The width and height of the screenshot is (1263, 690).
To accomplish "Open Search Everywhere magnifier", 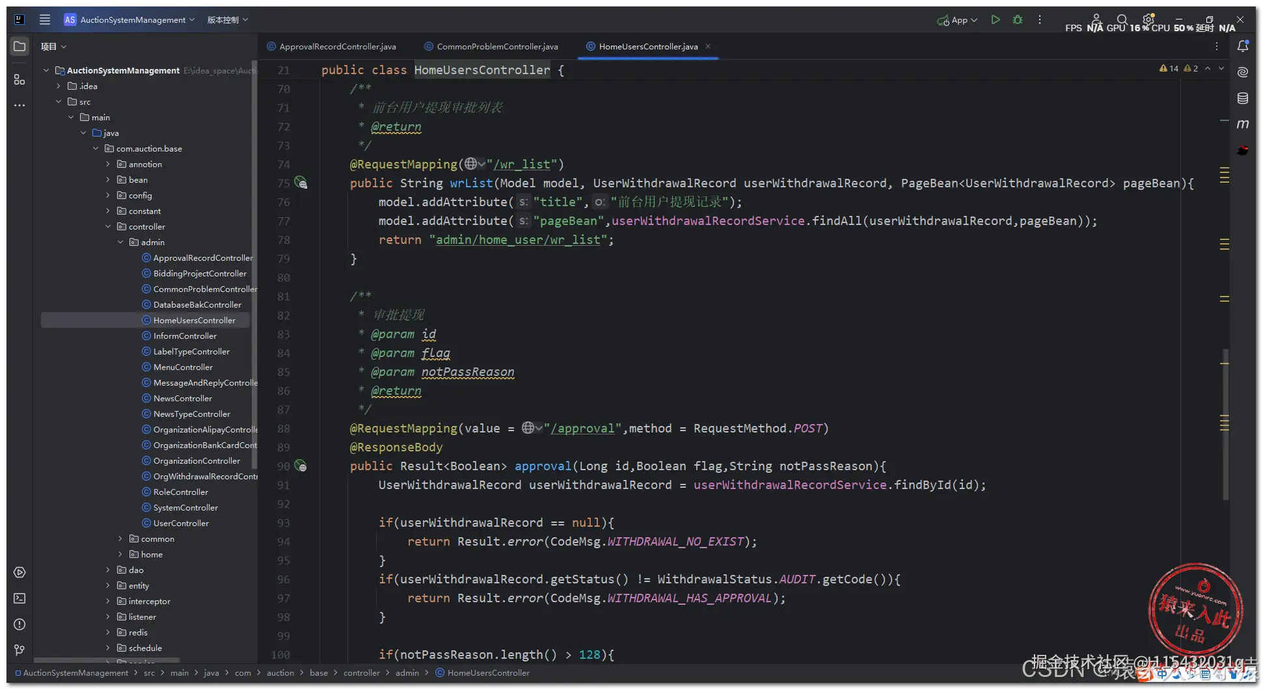I will pyautogui.click(x=1122, y=20).
